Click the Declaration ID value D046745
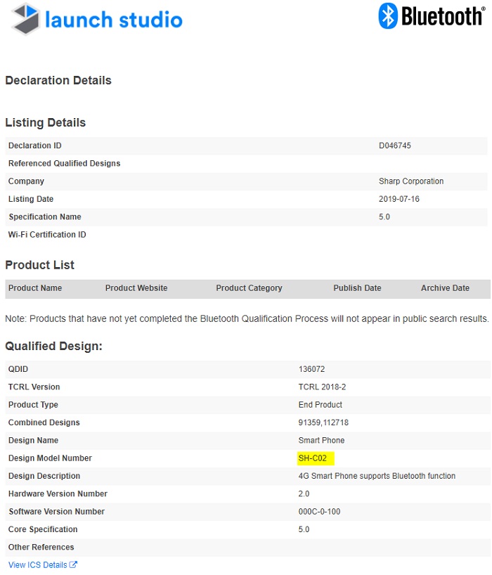Image resolution: width=492 pixels, height=575 pixels. [x=395, y=146]
